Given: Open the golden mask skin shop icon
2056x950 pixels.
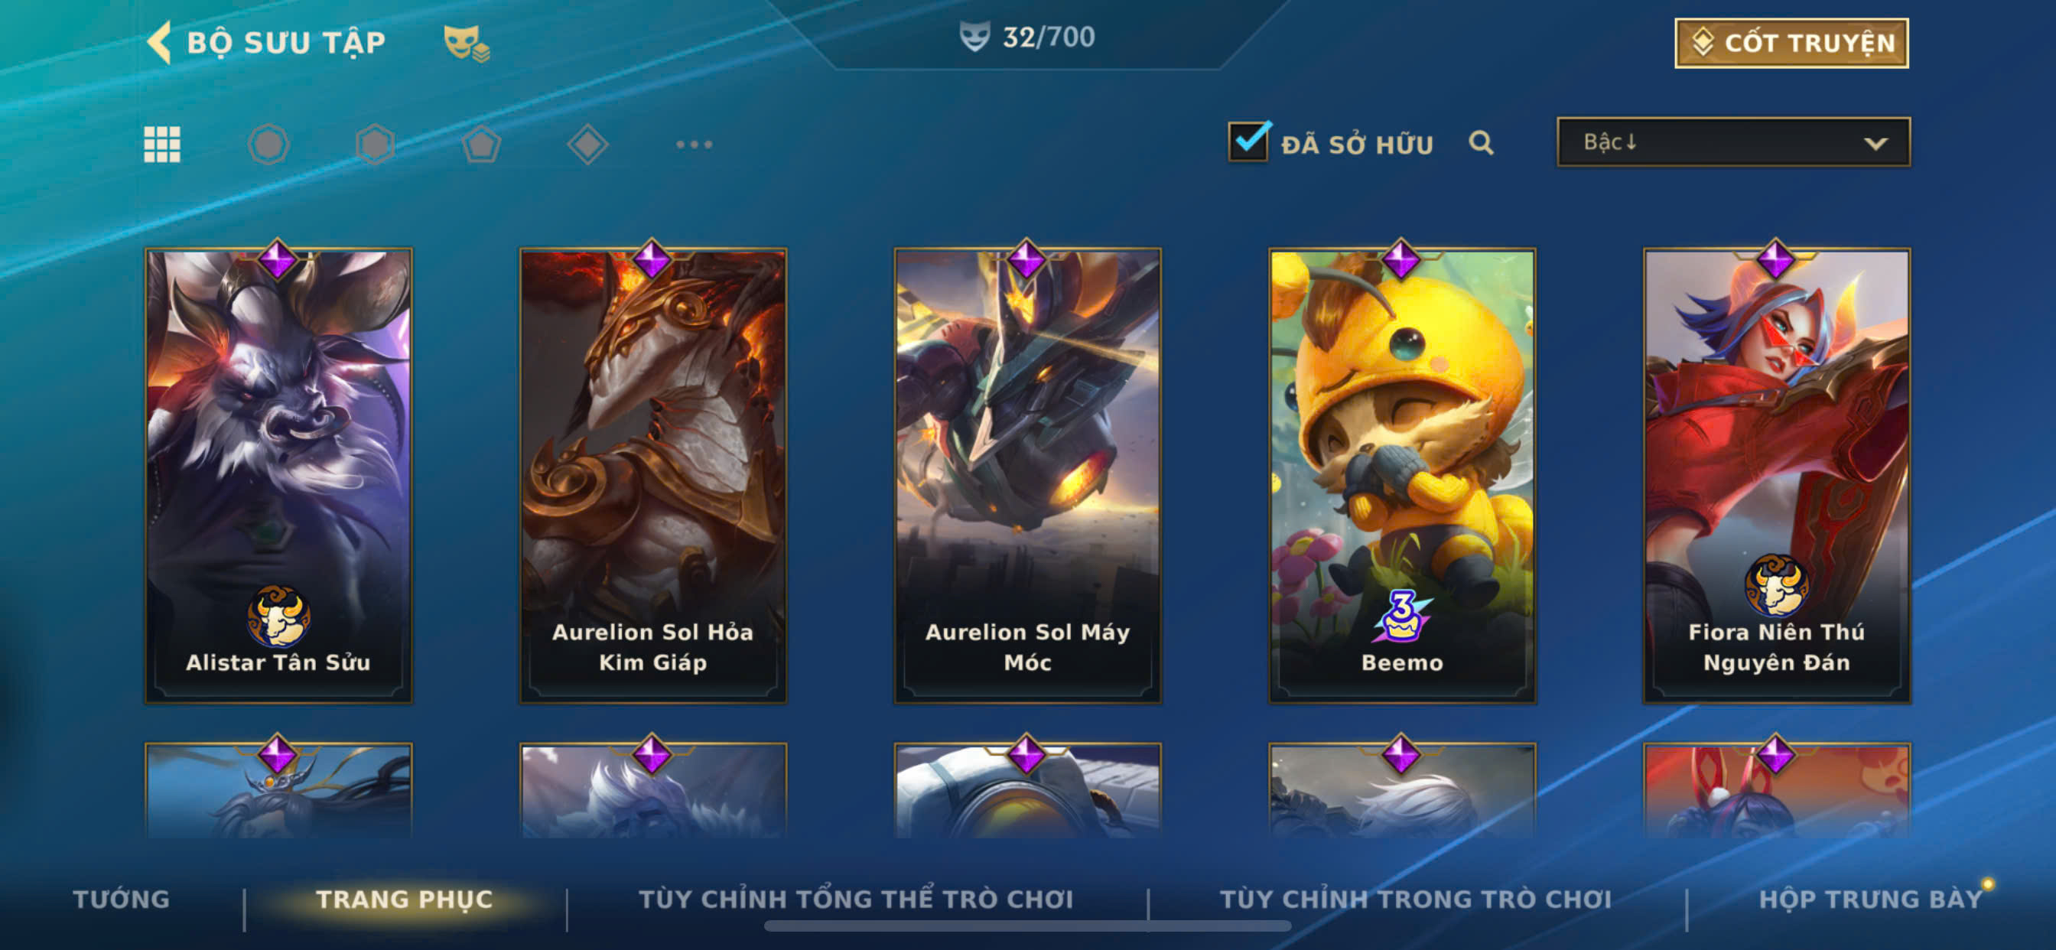Looking at the screenshot, I should (466, 42).
